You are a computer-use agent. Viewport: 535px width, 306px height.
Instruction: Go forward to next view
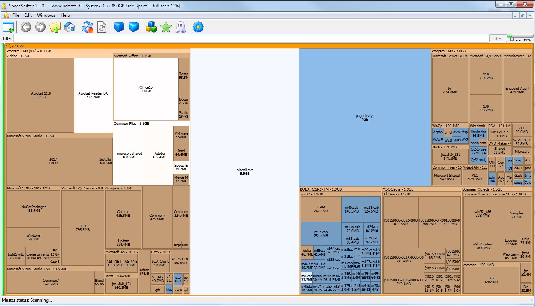(40, 27)
